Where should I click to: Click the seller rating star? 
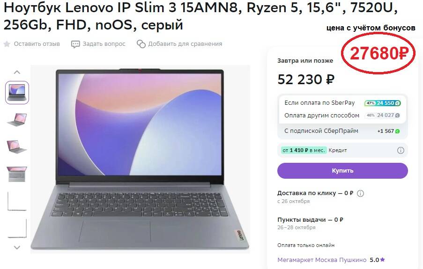click(383, 260)
